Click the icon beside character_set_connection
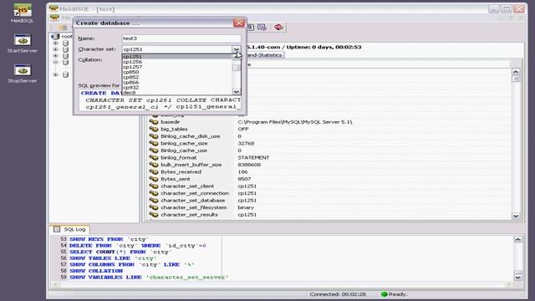 click(x=154, y=193)
